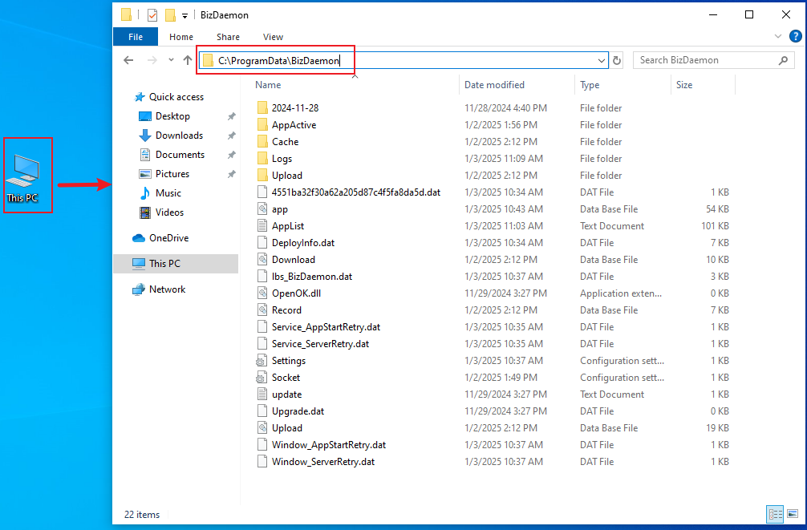Click the pin icon beside Desktop
Viewport: 807px width, 530px height.
click(232, 116)
